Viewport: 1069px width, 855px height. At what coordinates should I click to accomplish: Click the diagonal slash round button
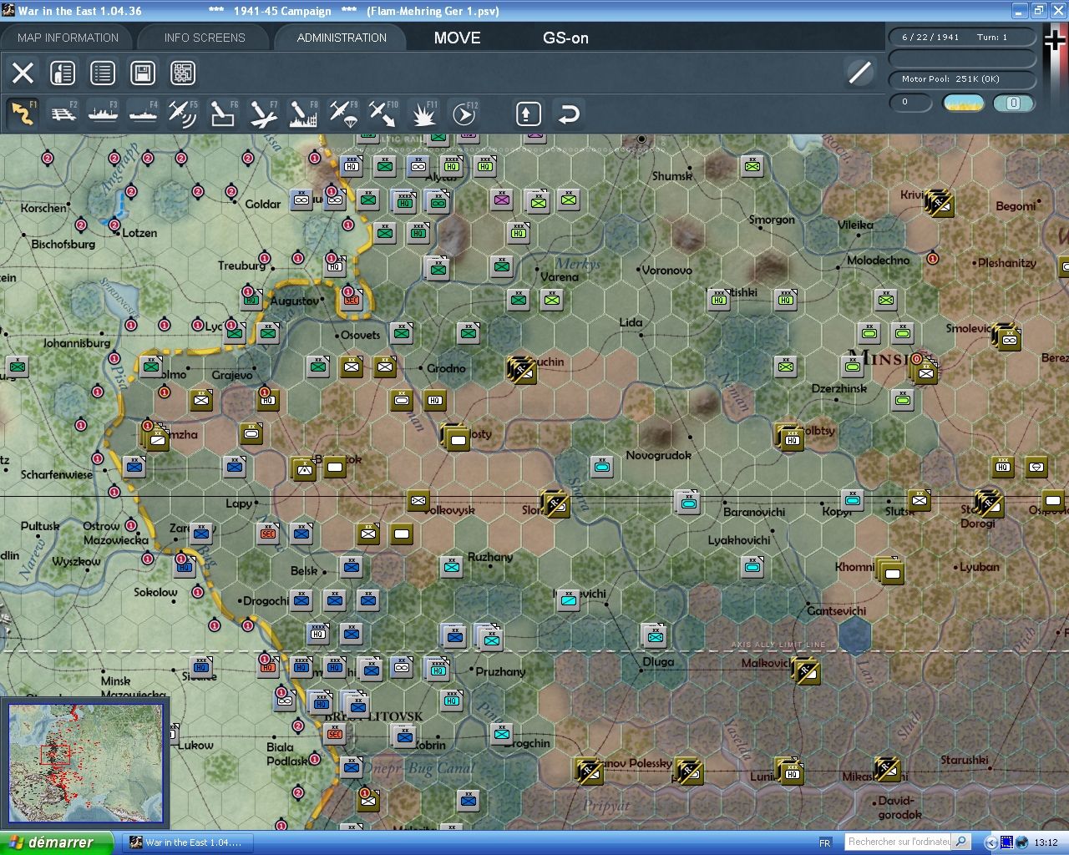point(859,73)
